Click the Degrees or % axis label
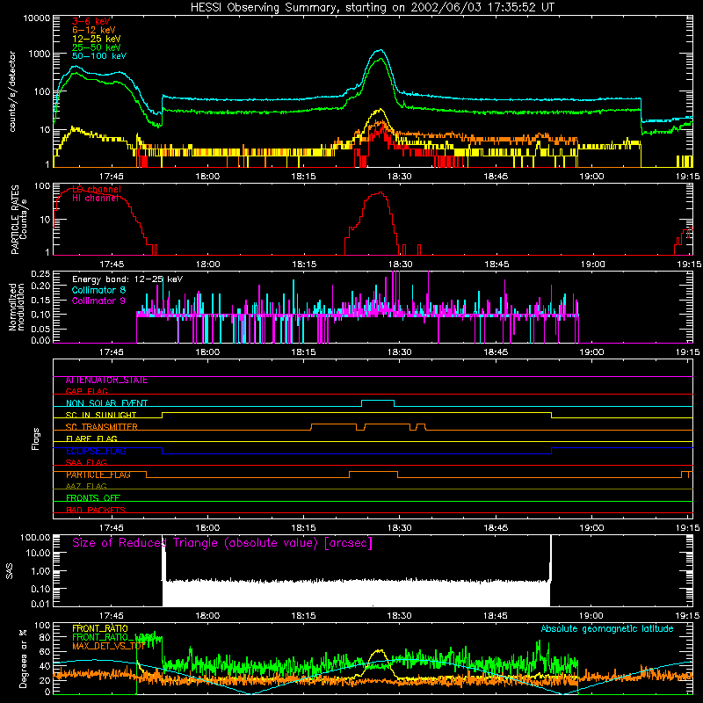The image size is (703, 703). pos(23,659)
